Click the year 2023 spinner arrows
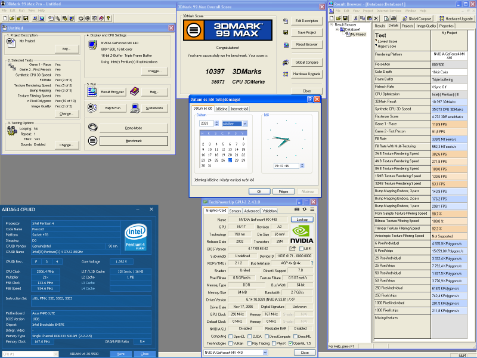477x358 pixels. point(216,124)
